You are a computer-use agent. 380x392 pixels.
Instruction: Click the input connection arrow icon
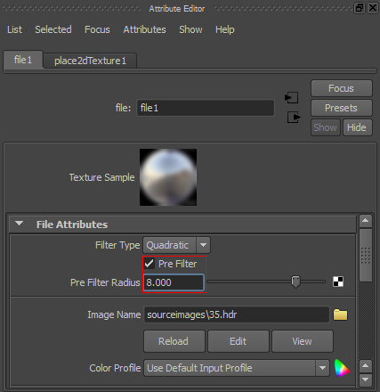coord(291,98)
